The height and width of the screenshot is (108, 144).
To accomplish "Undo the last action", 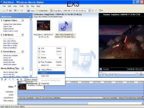I will pos(15,11).
